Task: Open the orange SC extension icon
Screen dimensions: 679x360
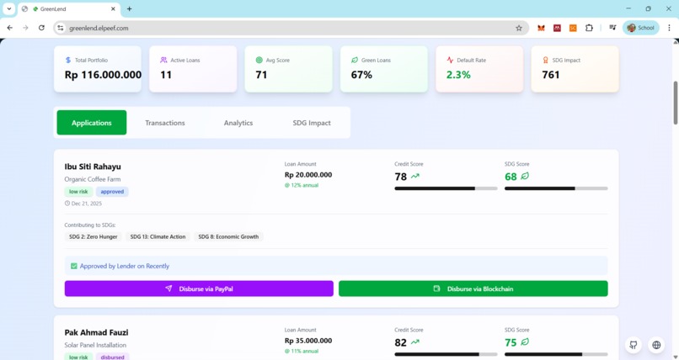Action: [573, 28]
